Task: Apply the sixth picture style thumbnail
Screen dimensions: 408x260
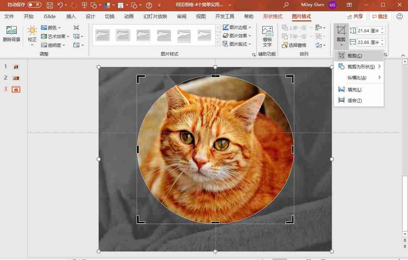Action: (204, 35)
